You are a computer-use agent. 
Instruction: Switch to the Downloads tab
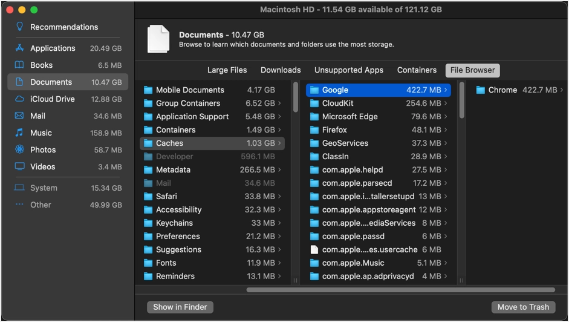(281, 70)
